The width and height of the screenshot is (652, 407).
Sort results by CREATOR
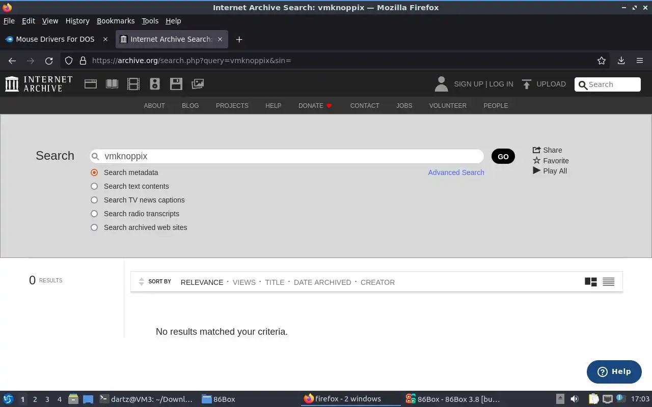coord(377,282)
